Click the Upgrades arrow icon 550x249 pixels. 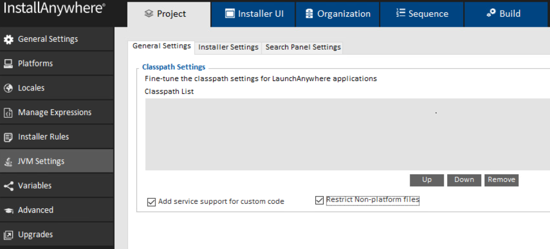(8, 234)
